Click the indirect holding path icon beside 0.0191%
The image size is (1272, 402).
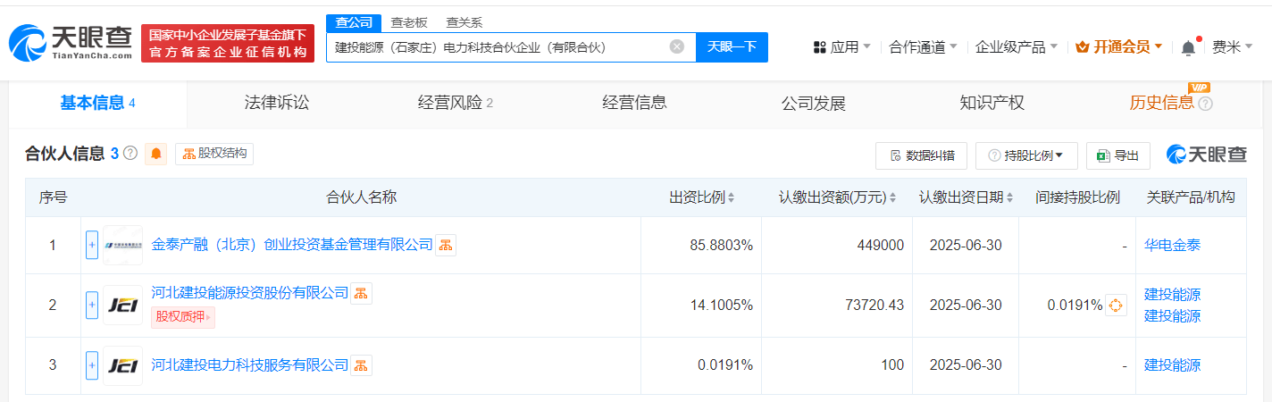[x=1116, y=306]
